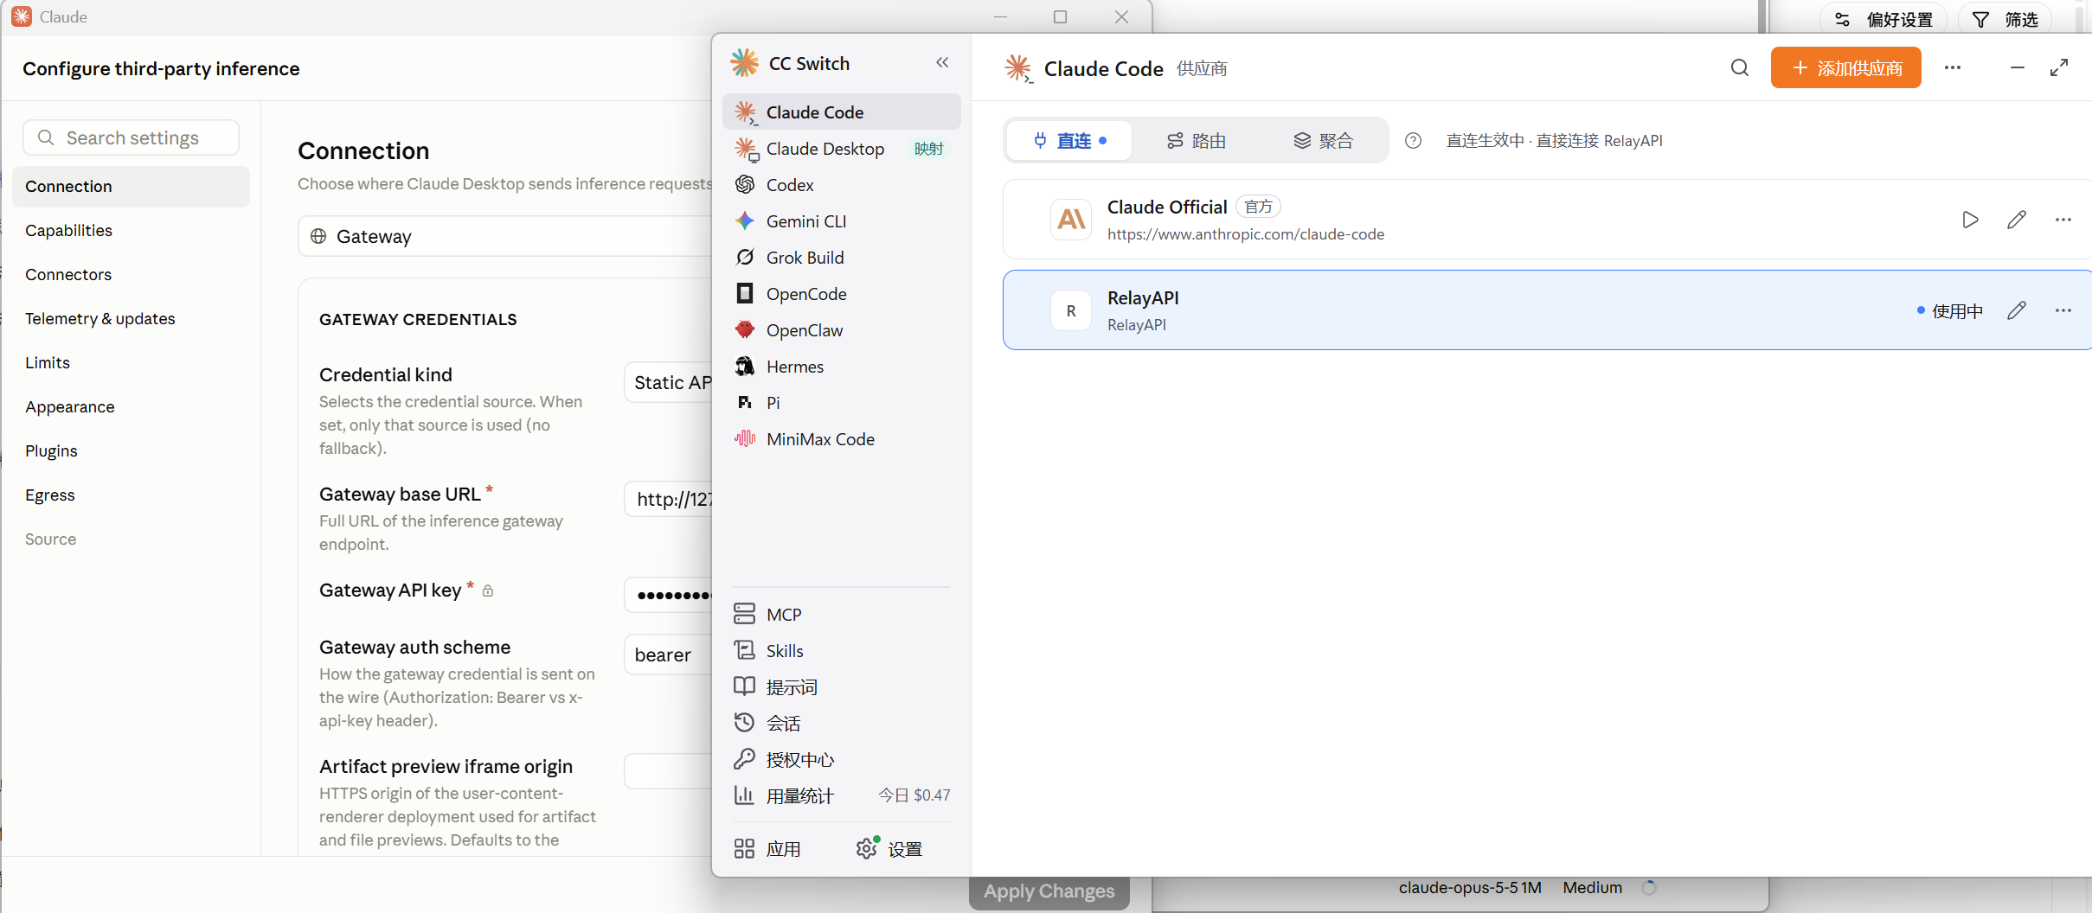Open more options for RelayAPI
The width and height of the screenshot is (2092, 913).
pos(2063,310)
